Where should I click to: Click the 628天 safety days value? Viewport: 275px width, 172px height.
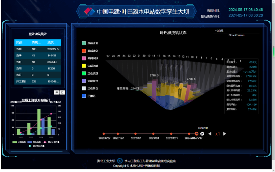[x=253, y=62]
